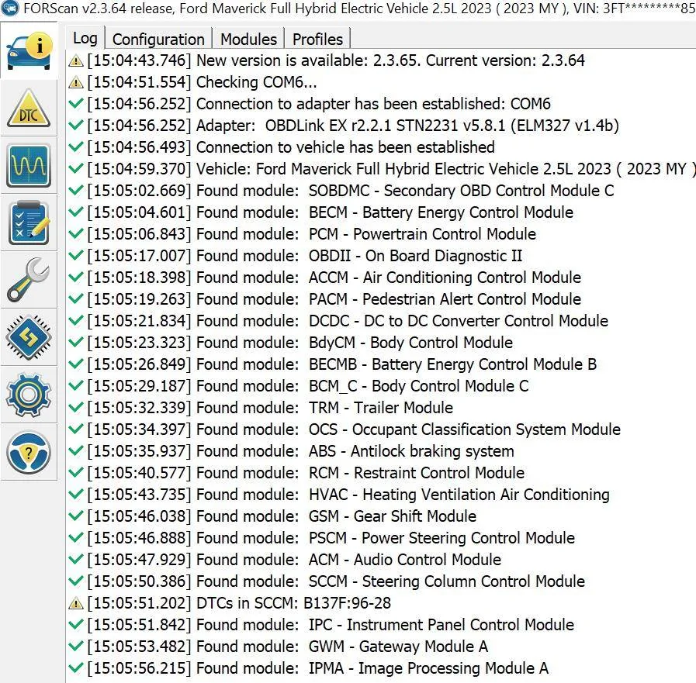Screen dimensions: 696x683
Task: Switch to the Log tab
Action: pos(85,38)
